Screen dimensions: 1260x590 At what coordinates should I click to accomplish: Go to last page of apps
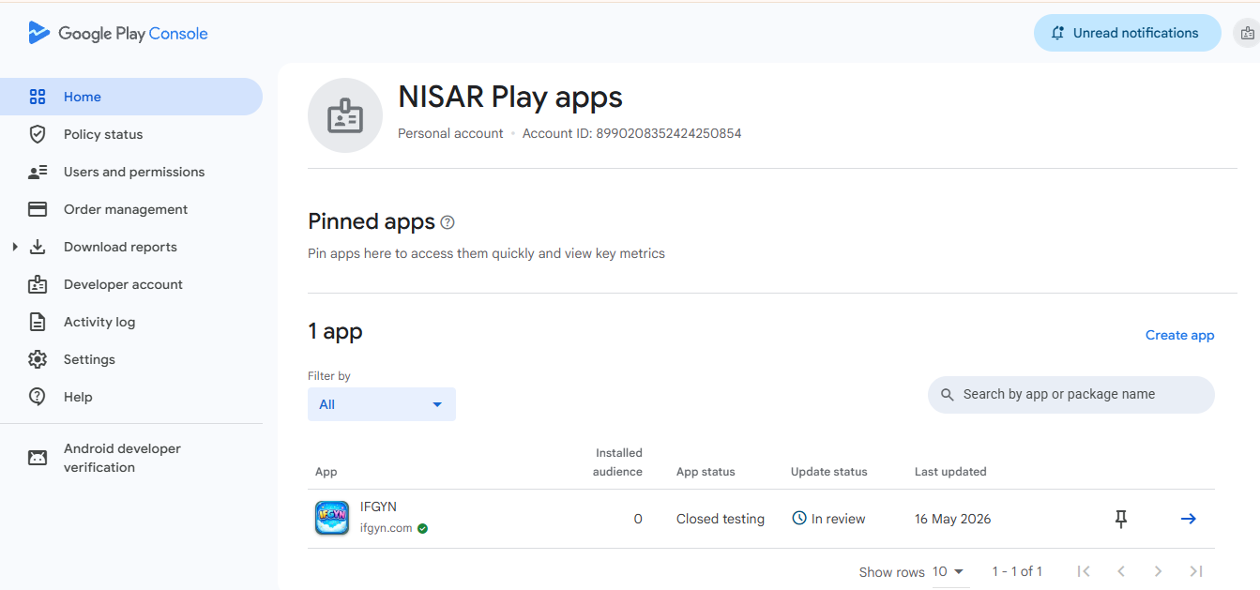(1196, 571)
